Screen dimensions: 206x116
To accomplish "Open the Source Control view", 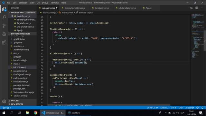I will (x=4, y=26).
